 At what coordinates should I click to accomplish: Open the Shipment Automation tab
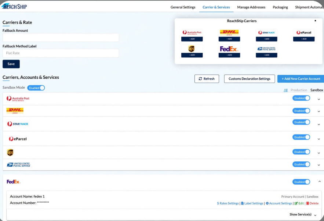[x=309, y=7]
